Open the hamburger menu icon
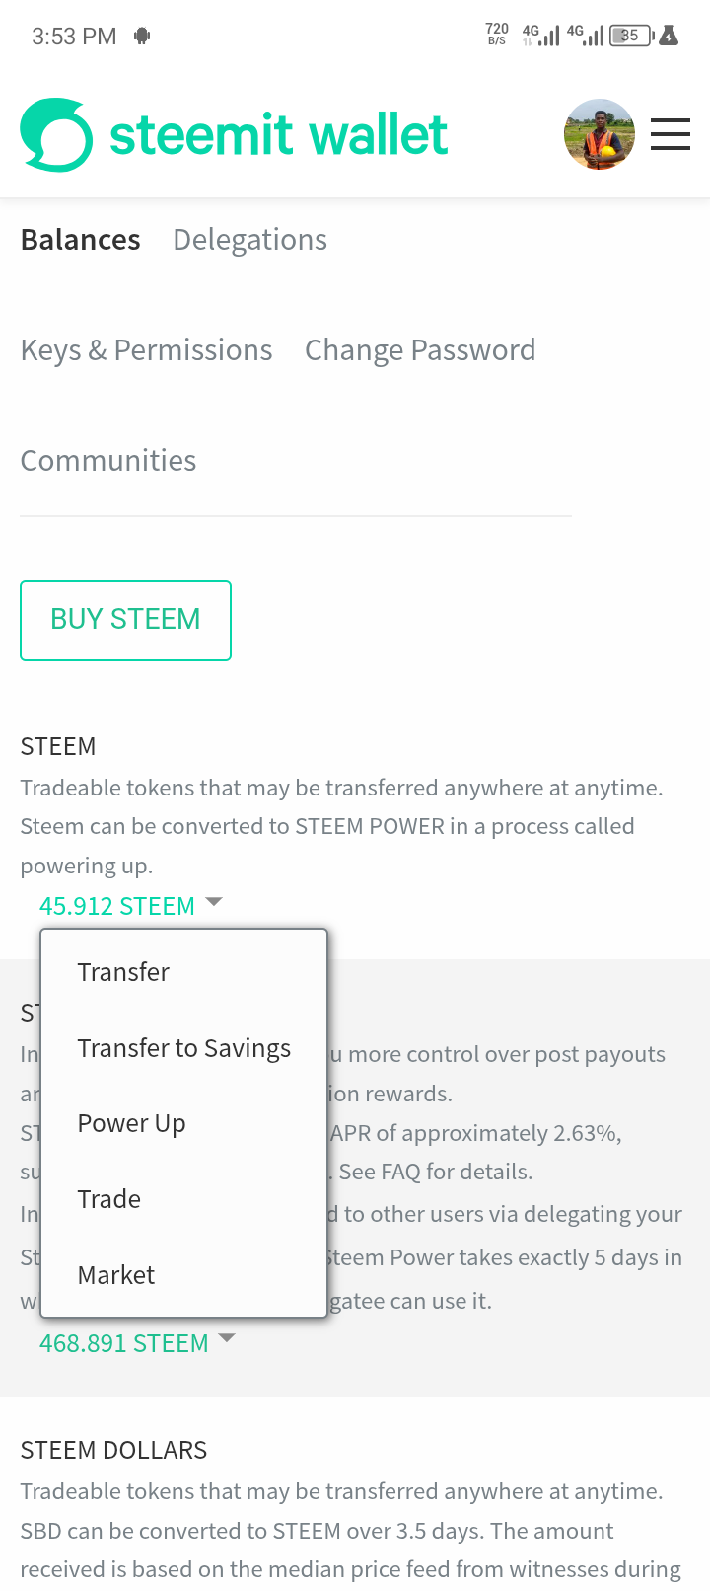The height and width of the screenshot is (1591, 710). (x=671, y=134)
